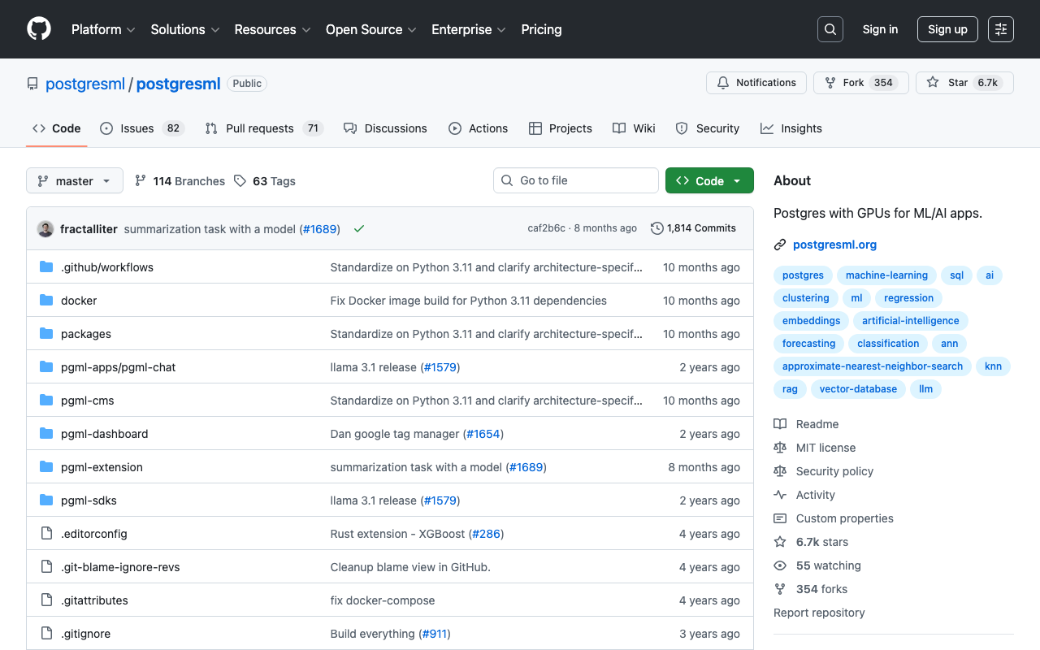Click the Go to file search field
Screen dimensions: 1040x650
[576, 180]
